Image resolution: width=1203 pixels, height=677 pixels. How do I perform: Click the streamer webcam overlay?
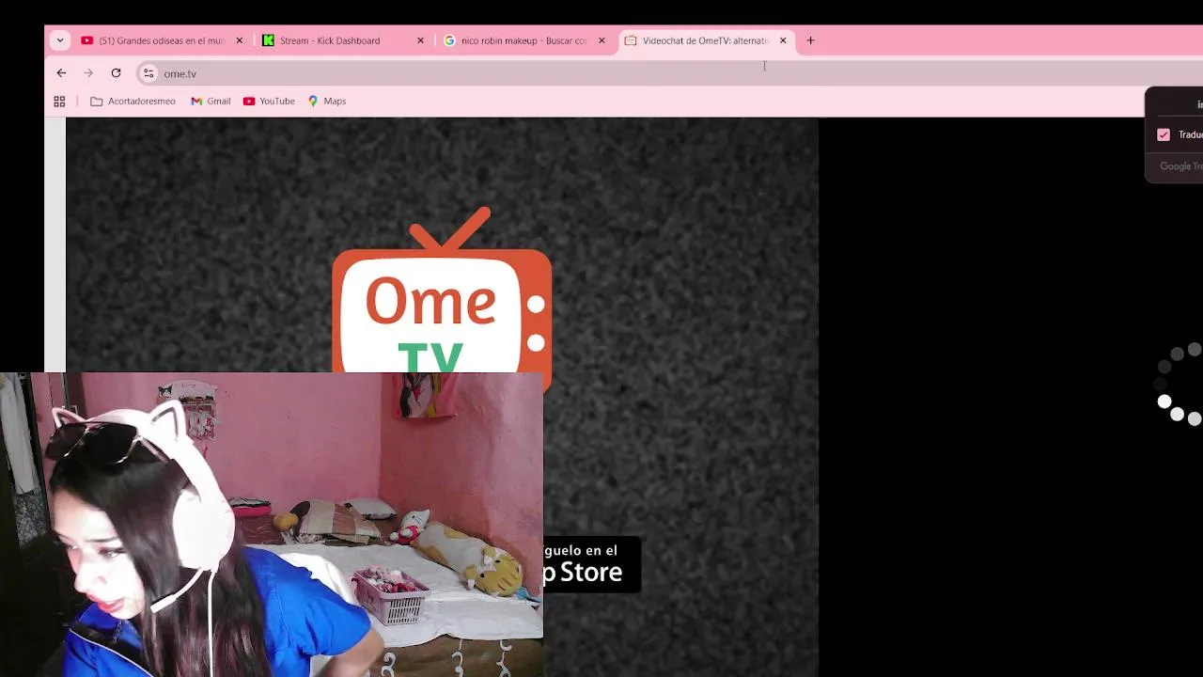point(272,525)
